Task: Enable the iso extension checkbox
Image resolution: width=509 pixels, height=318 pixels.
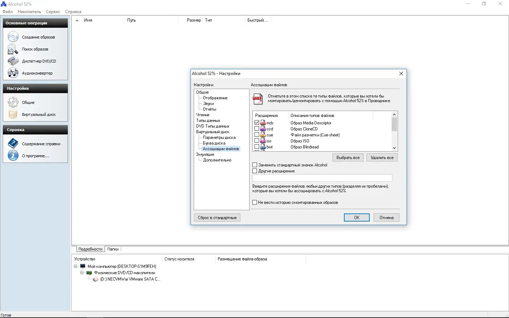Action: [x=257, y=141]
